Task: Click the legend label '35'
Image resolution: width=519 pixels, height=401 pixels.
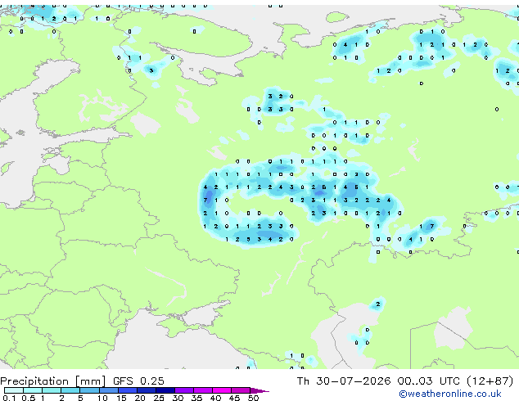Action: (196, 398)
